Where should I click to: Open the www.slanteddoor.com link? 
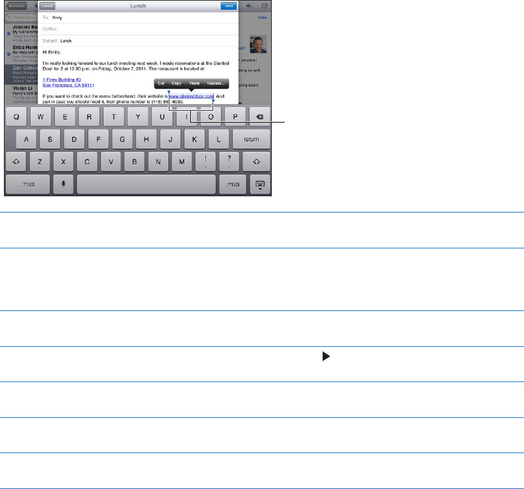click(x=191, y=96)
